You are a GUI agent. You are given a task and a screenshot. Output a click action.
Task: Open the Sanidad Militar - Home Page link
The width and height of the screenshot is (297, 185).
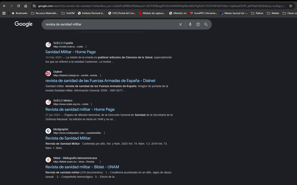[70, 52]
